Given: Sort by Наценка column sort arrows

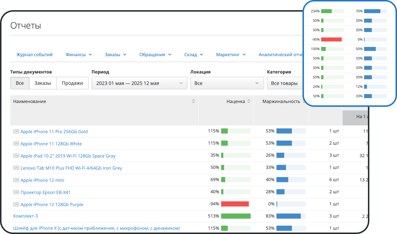Looking at the screenshot, I should pos(249,101).
